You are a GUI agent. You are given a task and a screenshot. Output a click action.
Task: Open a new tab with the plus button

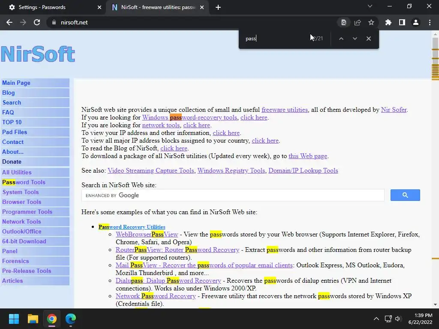click(218, 7)
